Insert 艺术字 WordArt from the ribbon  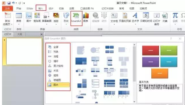coord(135,19)
